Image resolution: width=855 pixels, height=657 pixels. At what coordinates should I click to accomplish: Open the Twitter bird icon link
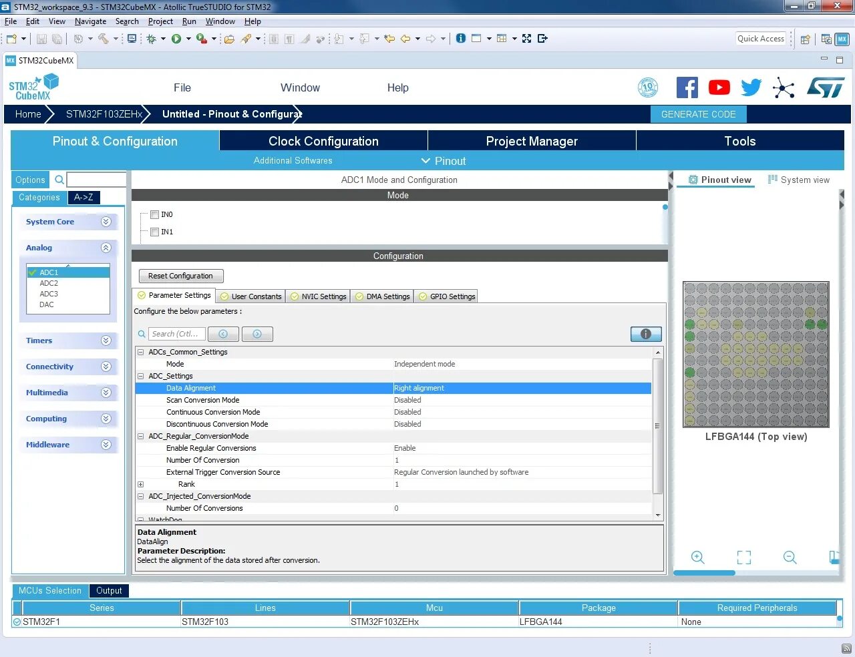(x=751, y=87)
